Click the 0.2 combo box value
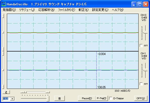 point(7,99)
